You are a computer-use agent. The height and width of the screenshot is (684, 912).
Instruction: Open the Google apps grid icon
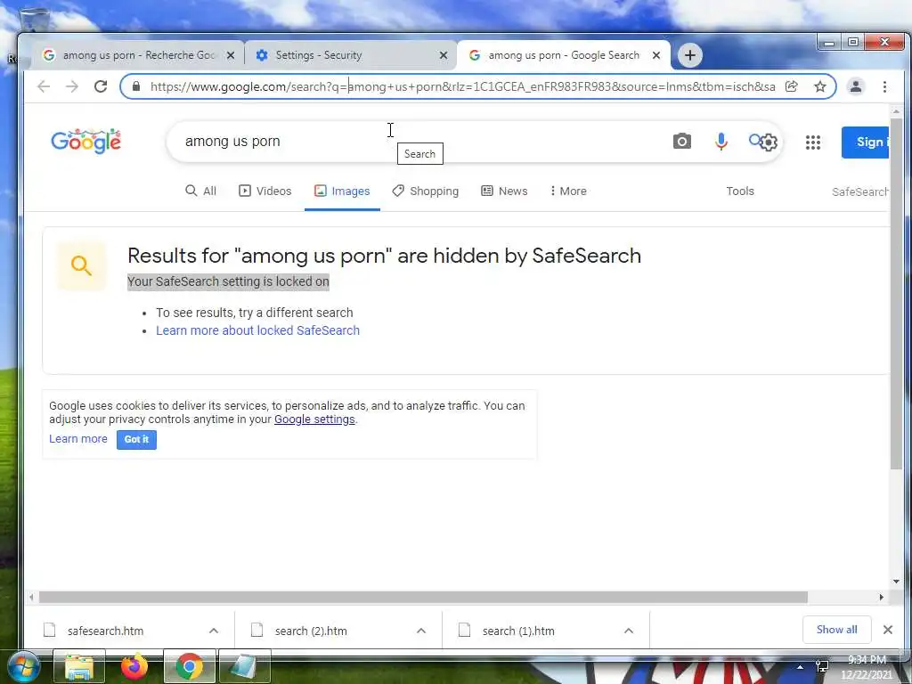tap(812, 142)
